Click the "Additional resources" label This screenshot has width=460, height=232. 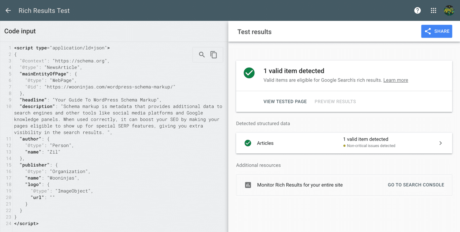pos(258,165)
